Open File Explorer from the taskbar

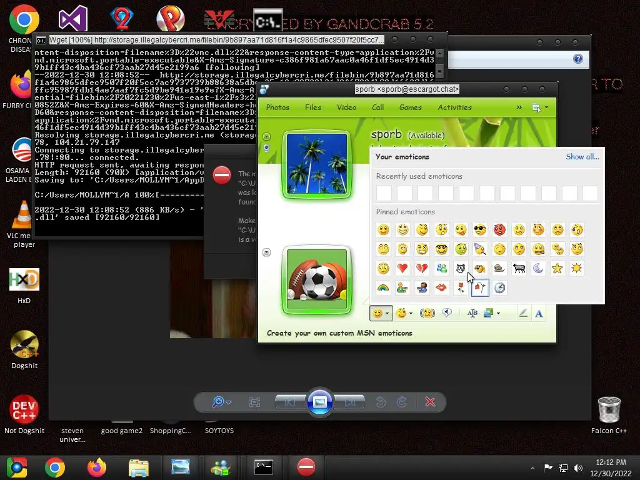click(x=138, y=467)
